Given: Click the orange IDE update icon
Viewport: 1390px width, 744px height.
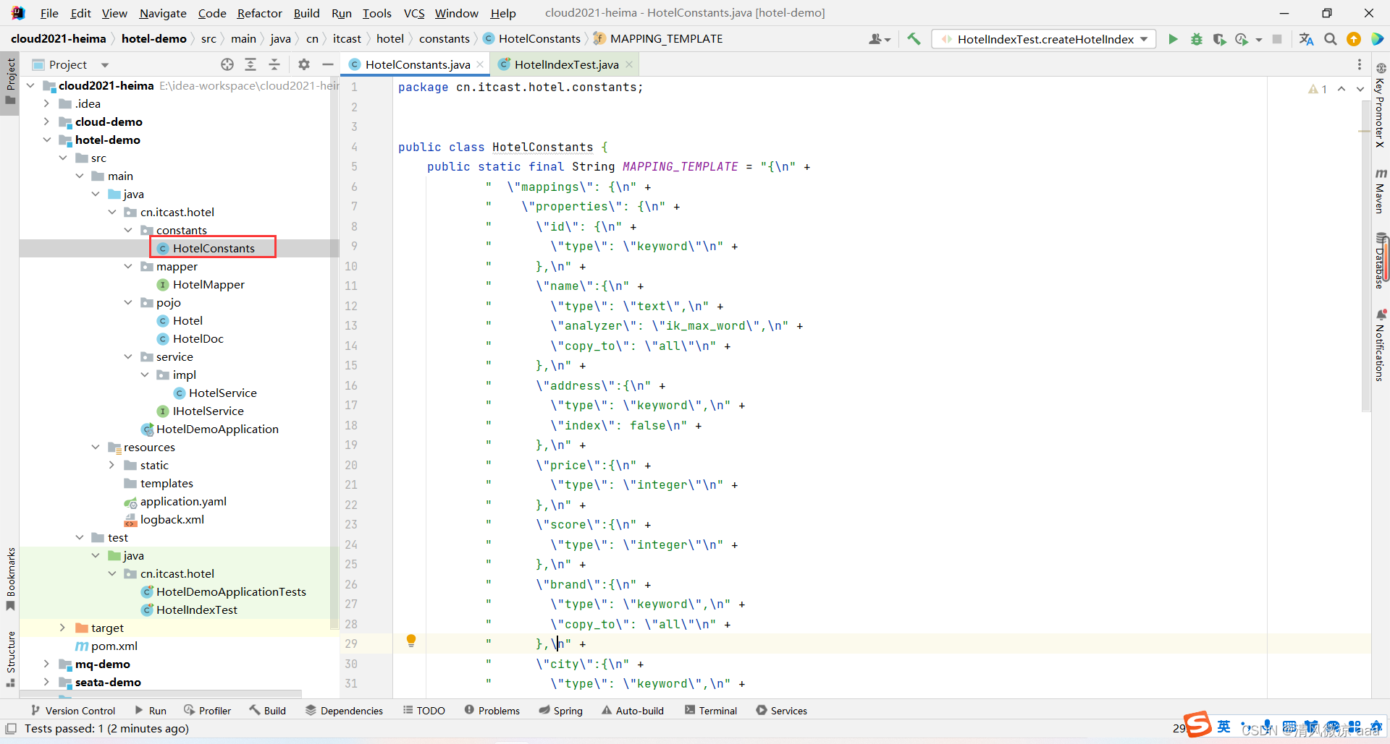Looking at the screenshot, I should coord(1354,39).
